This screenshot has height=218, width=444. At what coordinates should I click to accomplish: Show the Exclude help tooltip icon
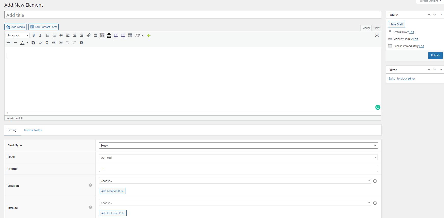[90, 207]
